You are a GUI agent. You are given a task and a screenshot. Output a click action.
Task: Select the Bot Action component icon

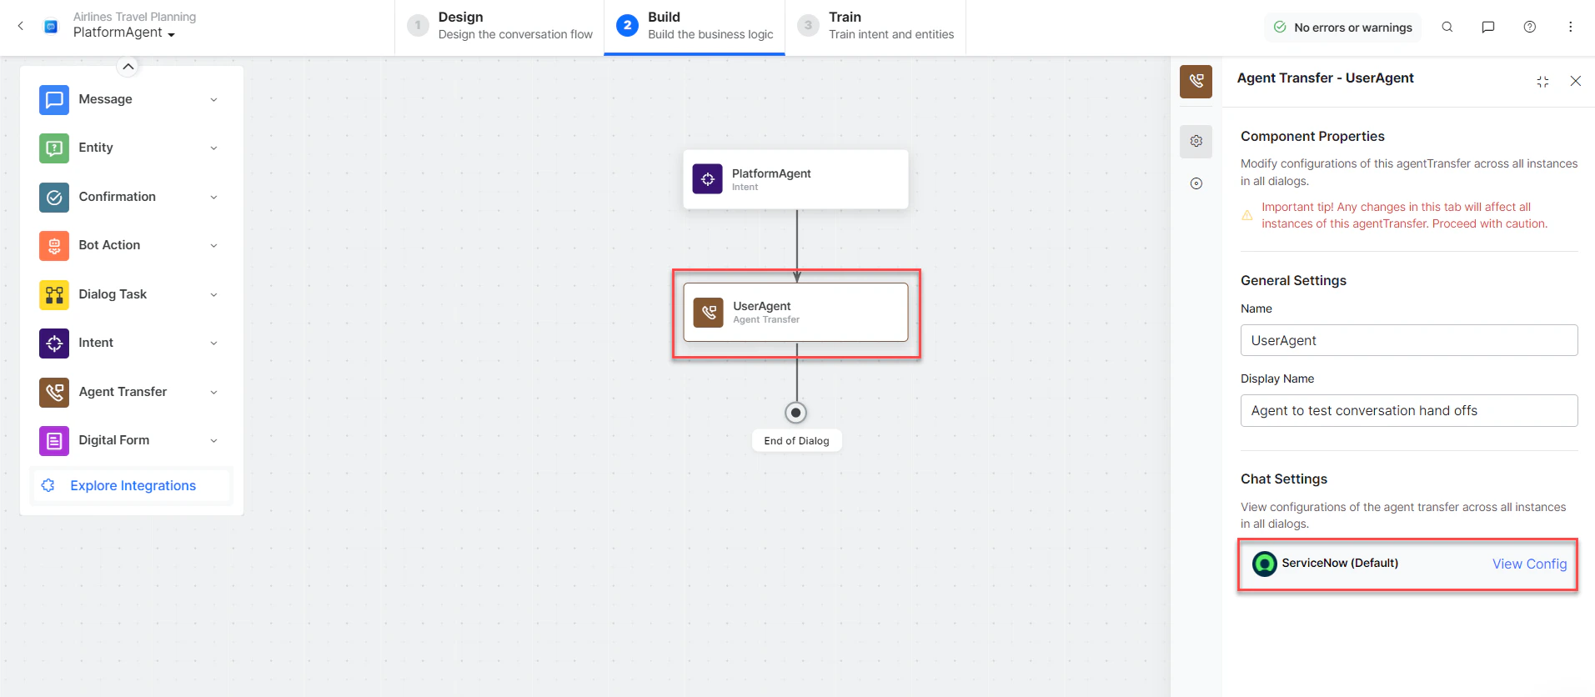53,245
